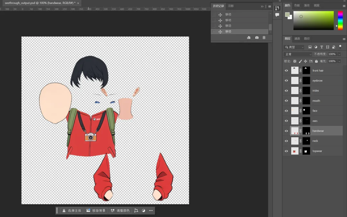Click the 选择主体 button
347x217 pixels.
72,211
